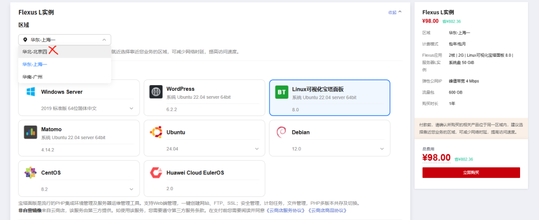The height and width of the screenshot is (220, 539).
Task: Open the 《云商店服务协议》 link
Action: click(285, 210)
